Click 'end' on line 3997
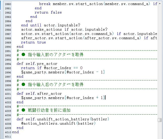163x139 pixels. pos(20,77)
